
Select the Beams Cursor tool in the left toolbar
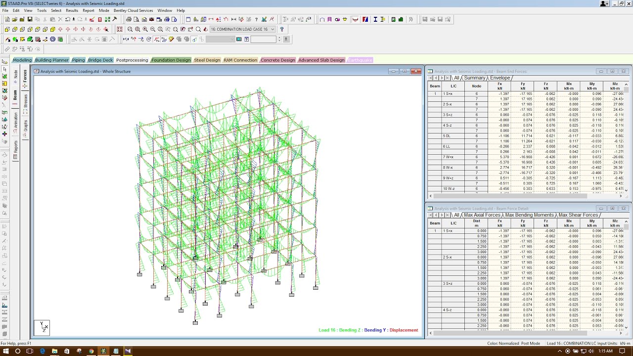4,83
